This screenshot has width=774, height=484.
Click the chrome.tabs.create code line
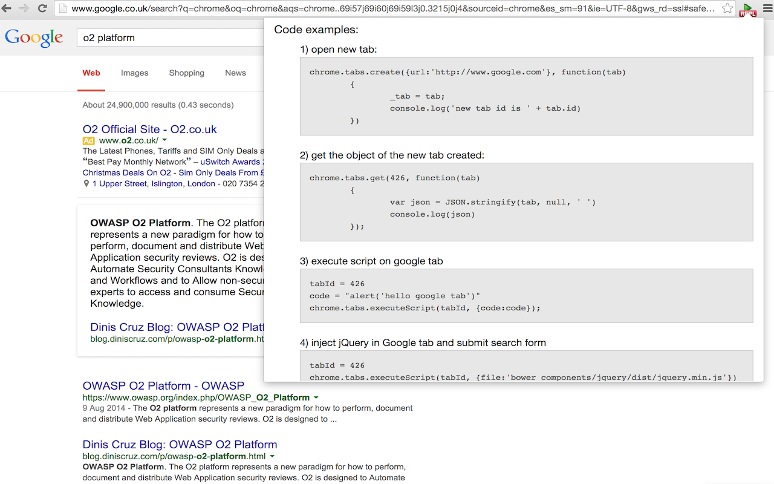point(467,72)
